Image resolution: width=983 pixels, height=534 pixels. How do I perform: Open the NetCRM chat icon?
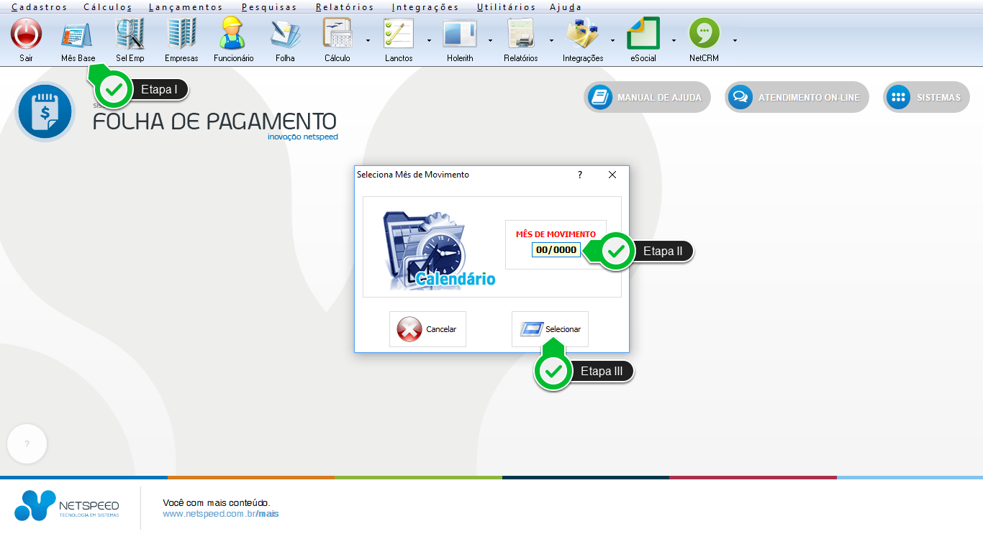click(x=705, y=34)
